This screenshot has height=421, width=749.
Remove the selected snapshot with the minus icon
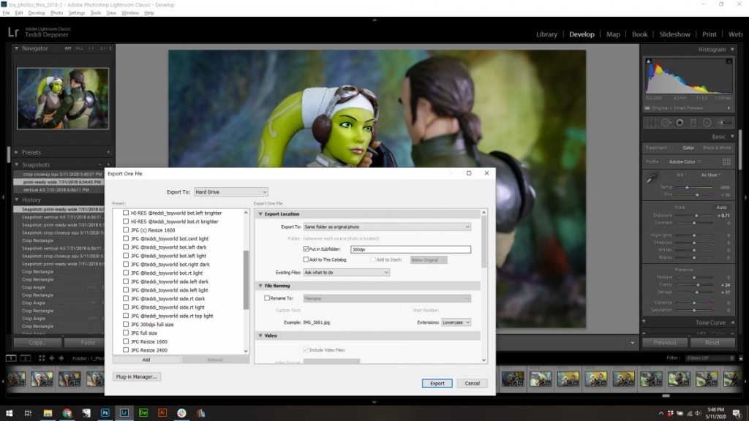click(x=99, y=164)
